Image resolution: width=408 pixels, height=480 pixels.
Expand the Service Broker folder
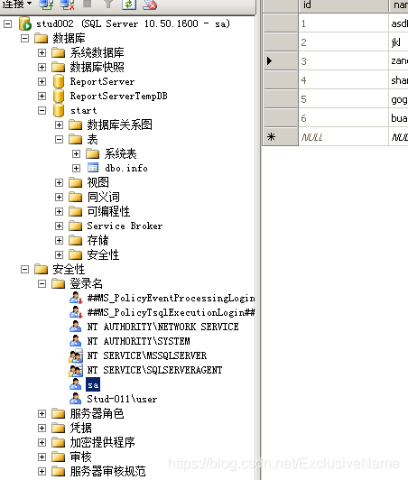pos(59,226)
